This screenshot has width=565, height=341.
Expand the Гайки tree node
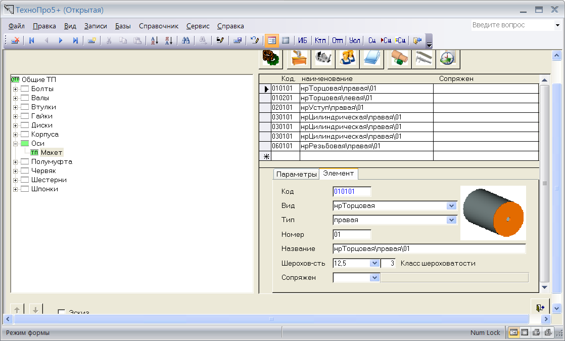(16, 116)
